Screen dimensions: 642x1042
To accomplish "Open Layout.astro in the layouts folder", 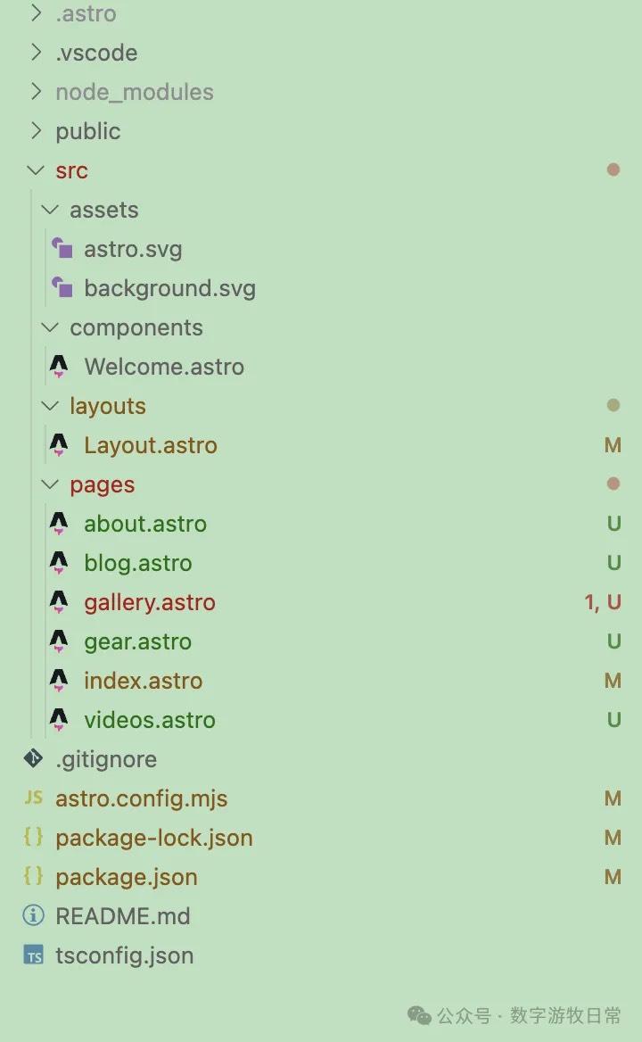I will tap(151, 445).
